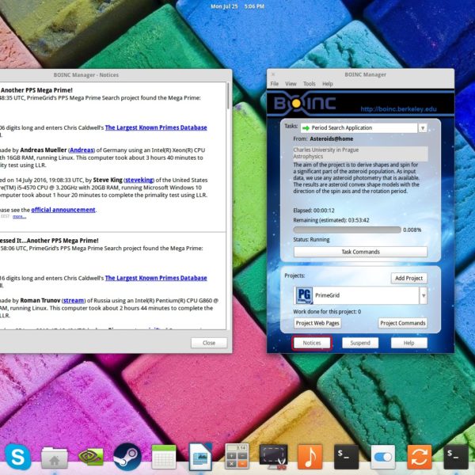
Task: Open the LibreOffice document dock icon
Action: click(200, 457)
